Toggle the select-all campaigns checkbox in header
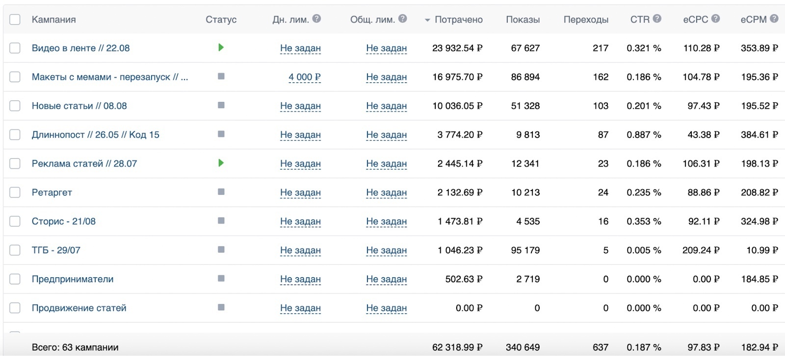 pos(15,20)
